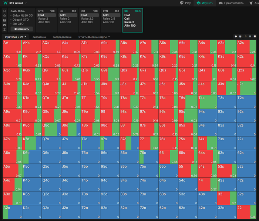This screenshot has height=221, width=259.
Task: Click the graduation cap icon
Action: coord(199,3)
